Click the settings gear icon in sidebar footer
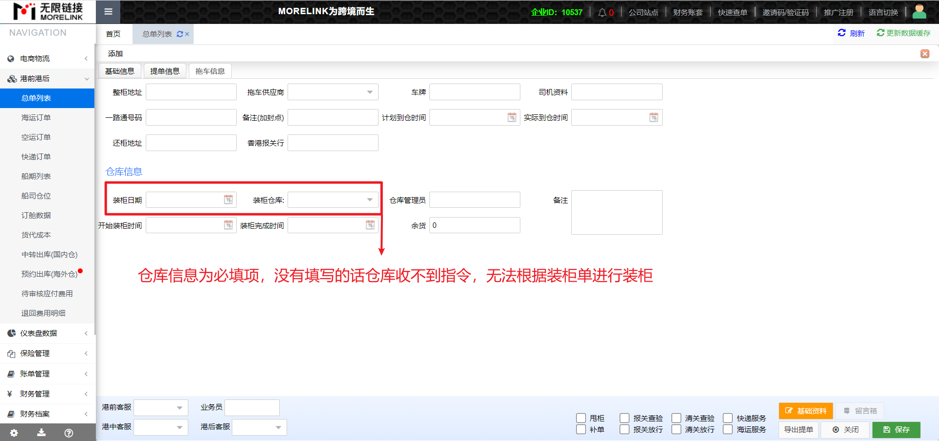This screenshot has width=939, height=441. pos(14,433)
